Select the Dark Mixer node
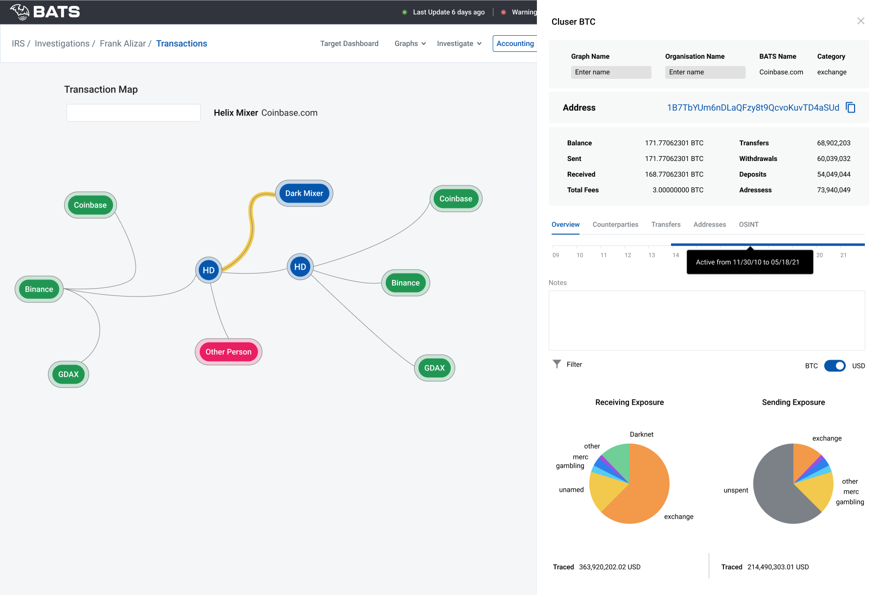Viewport: 881px width, 595px height. point(304,193)
